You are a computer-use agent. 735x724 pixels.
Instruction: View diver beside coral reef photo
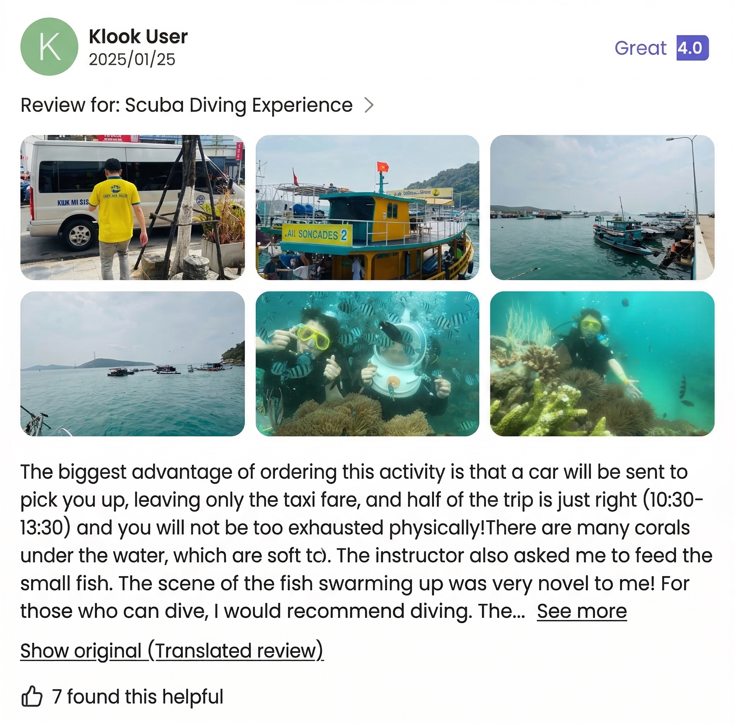[x=602, y=363]
